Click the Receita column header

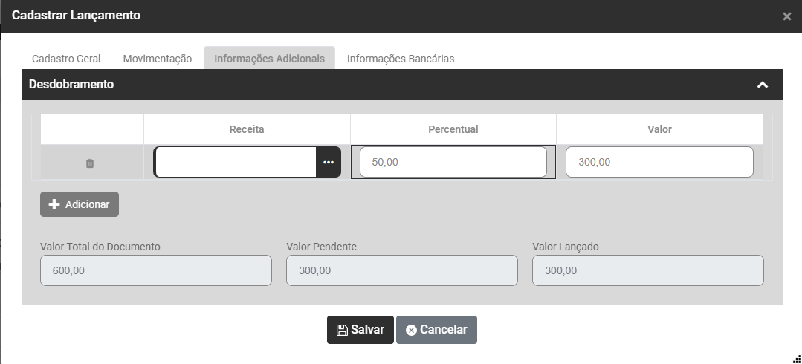point(247,129)
